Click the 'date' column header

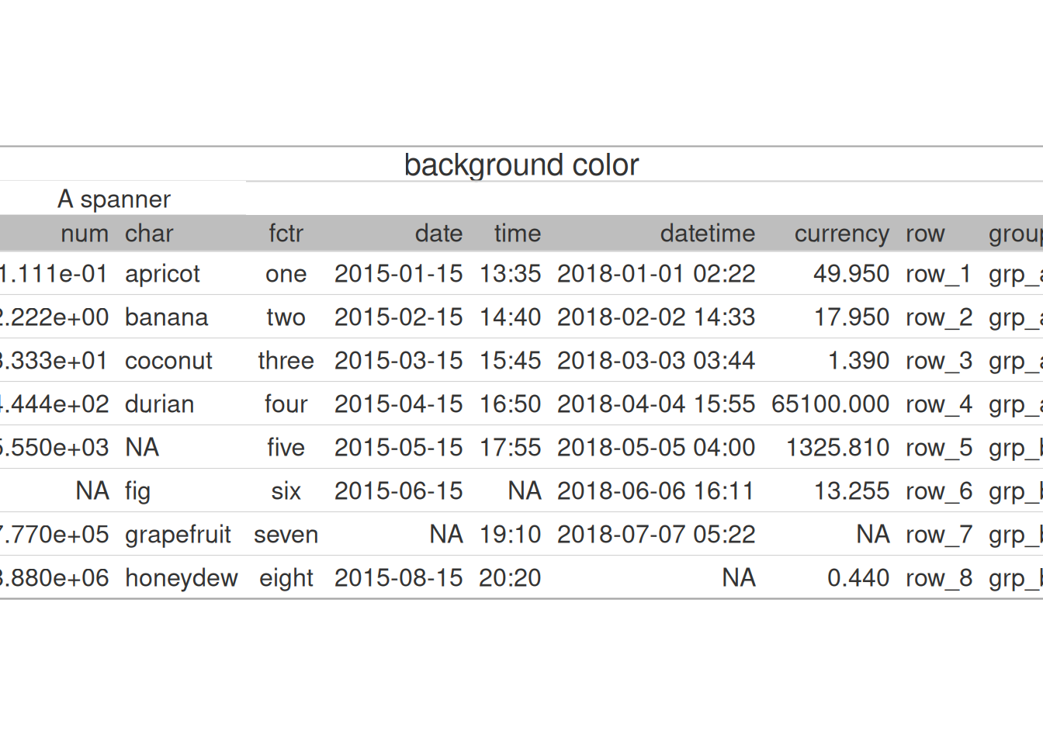[438, 234]
